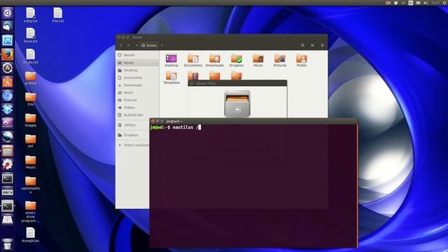Select the MT folder on desktop
Screen dimensions: 448x252
point(31,141)
